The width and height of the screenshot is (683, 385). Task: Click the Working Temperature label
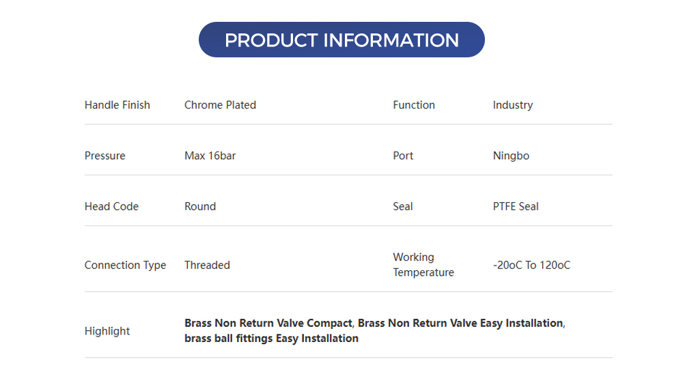tap(423, 265)
